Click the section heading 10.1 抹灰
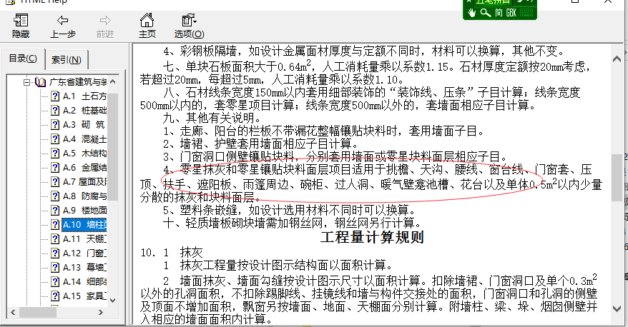 point(172,252)
